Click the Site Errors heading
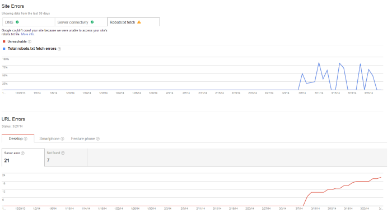The image size is (392, 213). coord(13,6)
